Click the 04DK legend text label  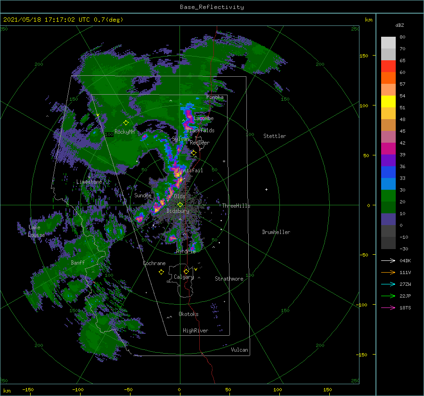(x=405, y=261)
